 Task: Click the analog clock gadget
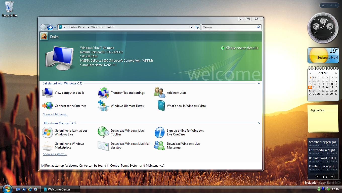coord(323,28)
